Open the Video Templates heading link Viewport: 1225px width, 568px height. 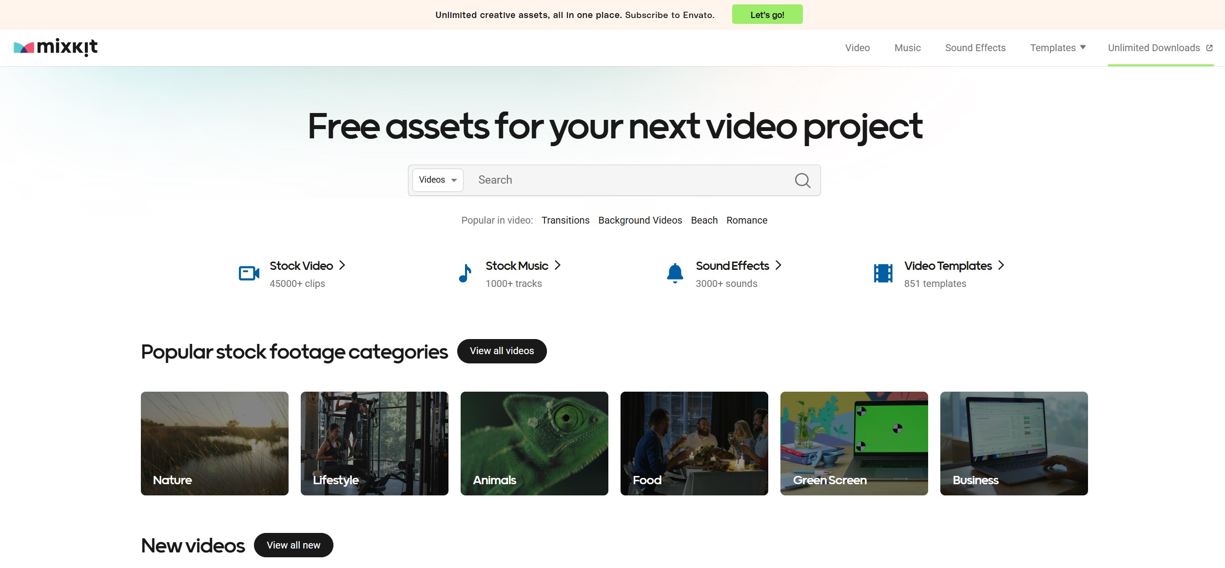[x=948, y=265]
